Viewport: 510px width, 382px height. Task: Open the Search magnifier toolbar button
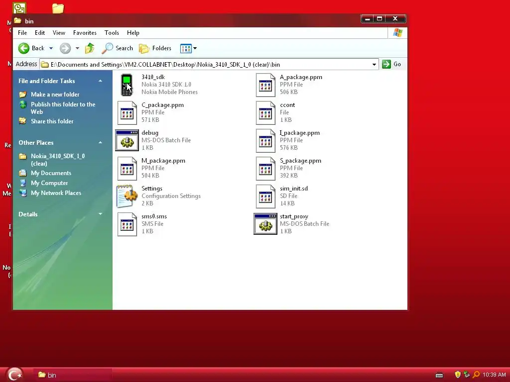pyautogui.click(x=118, y=48)
